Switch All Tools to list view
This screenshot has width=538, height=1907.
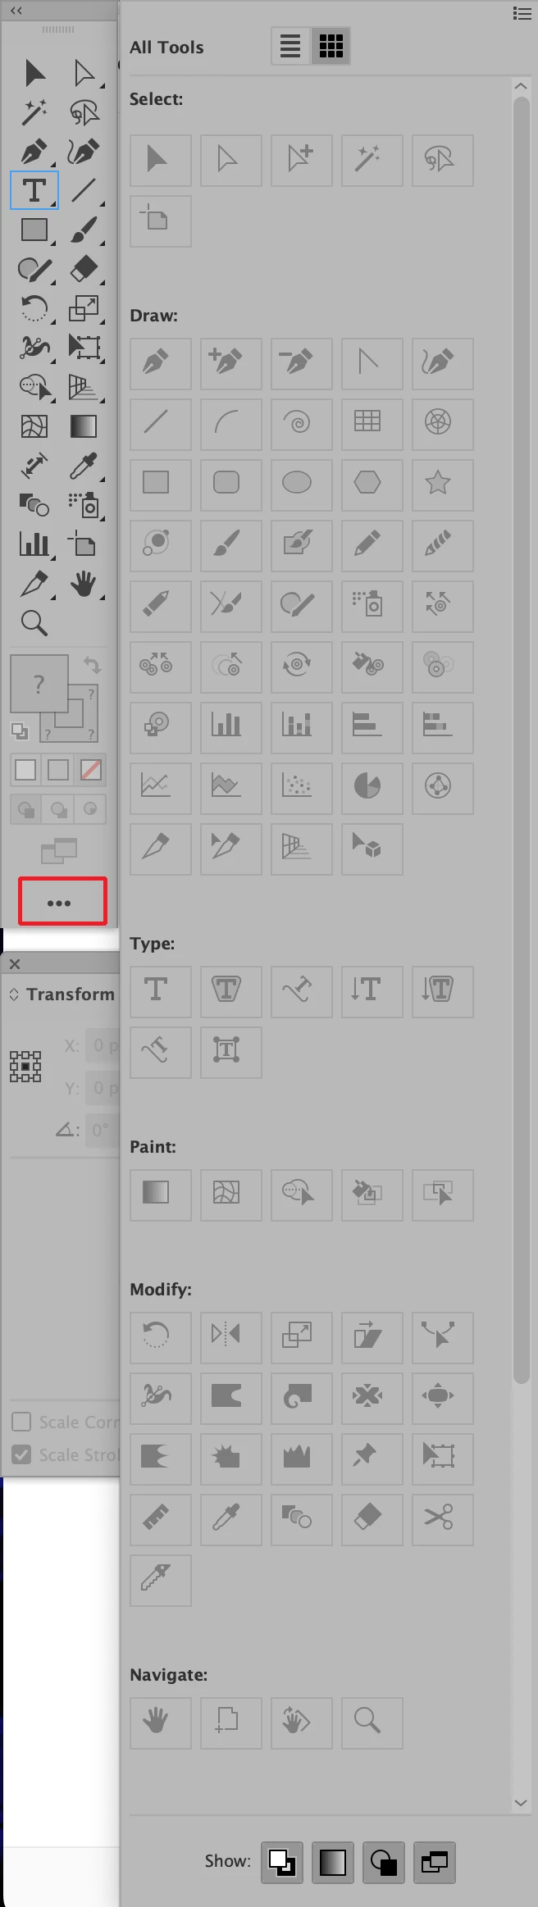click(x=290, y=46)
